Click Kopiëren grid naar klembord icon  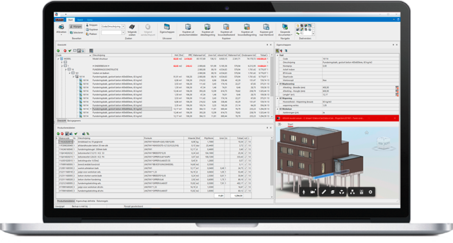click(266, 27)
